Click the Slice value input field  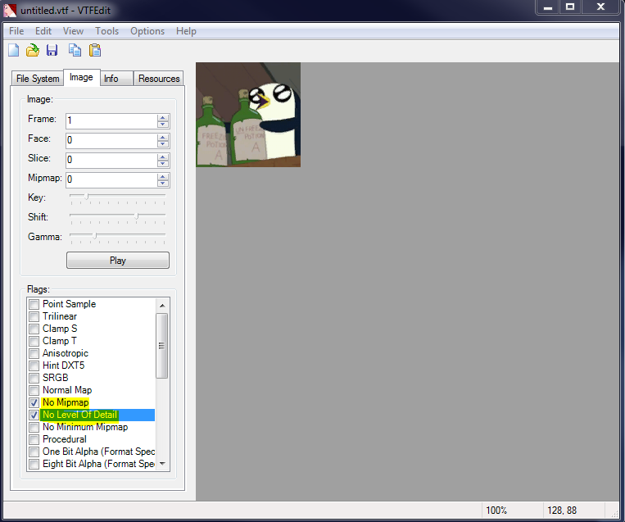(111, 160)
